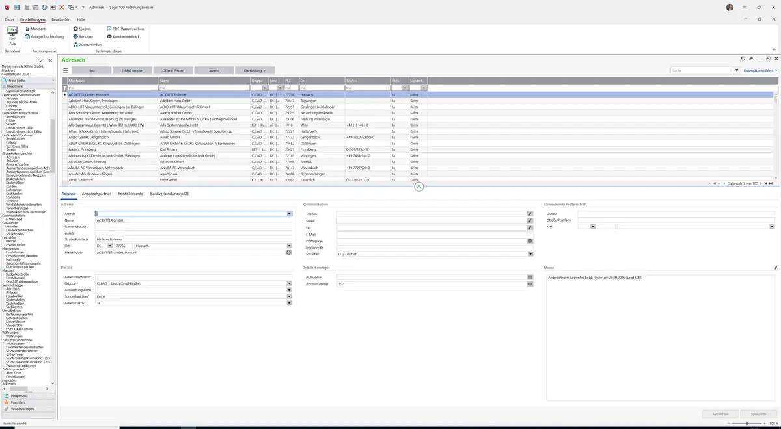
Task: Collapse the address list with the circle arrow
Action: click(418, 187)
